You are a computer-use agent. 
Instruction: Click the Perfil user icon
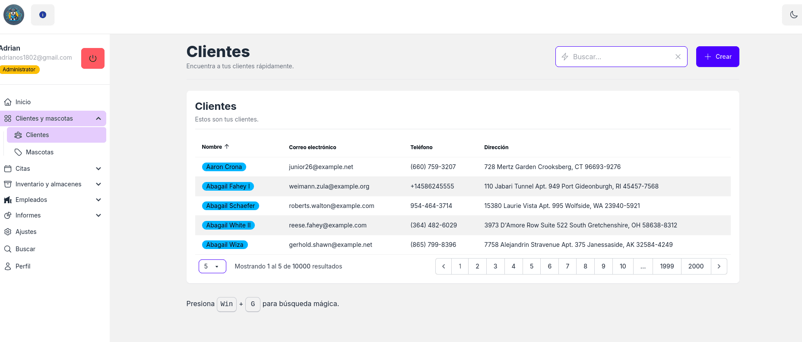(8, 266)
